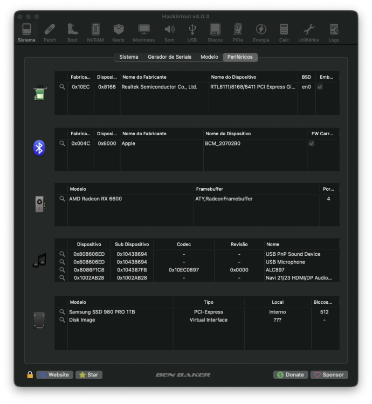Click the magnifier for Apple BCM_20702B0 row
Image resolution: width=372 pixels, height=404 pixels.
pyautogui.click(x=62, y=143)
